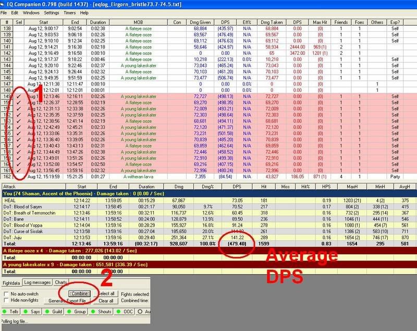417x331 pixels.
Task: Switch to the Charts tab
Action: (61, 282)
